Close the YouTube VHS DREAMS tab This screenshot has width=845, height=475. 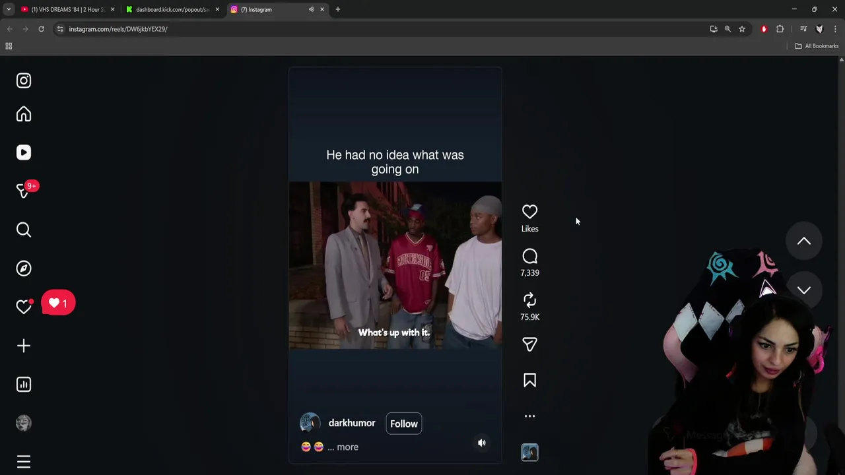click(x=112, y=9)
